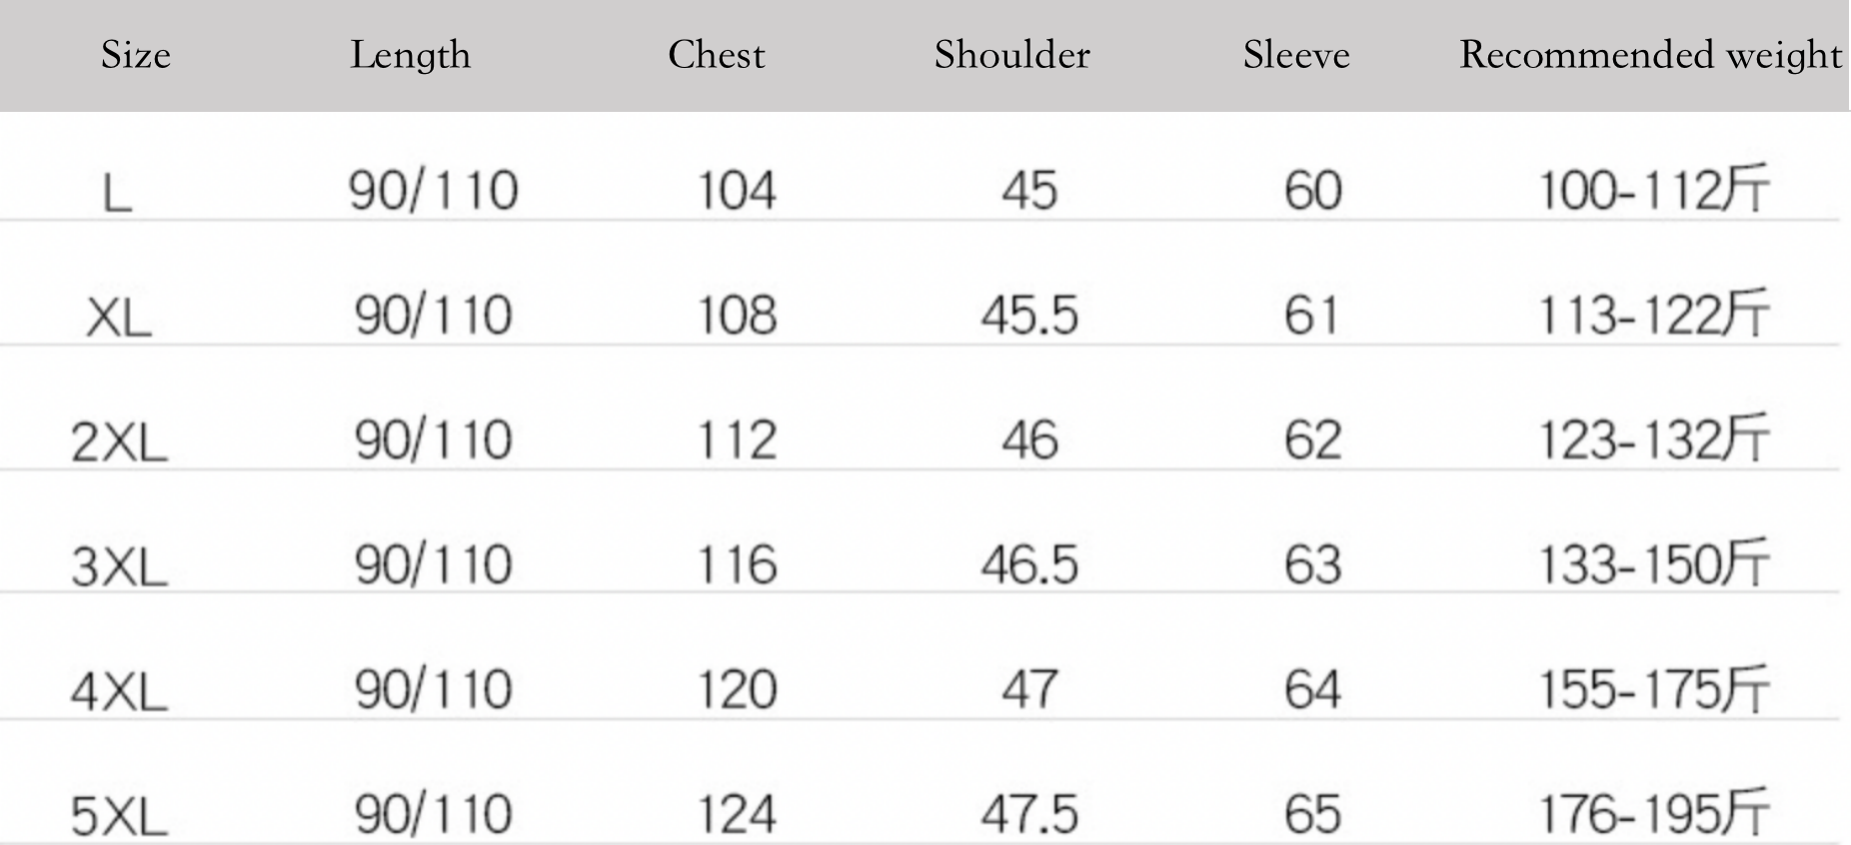Click the Recommended weight header

coord(1651,56)
